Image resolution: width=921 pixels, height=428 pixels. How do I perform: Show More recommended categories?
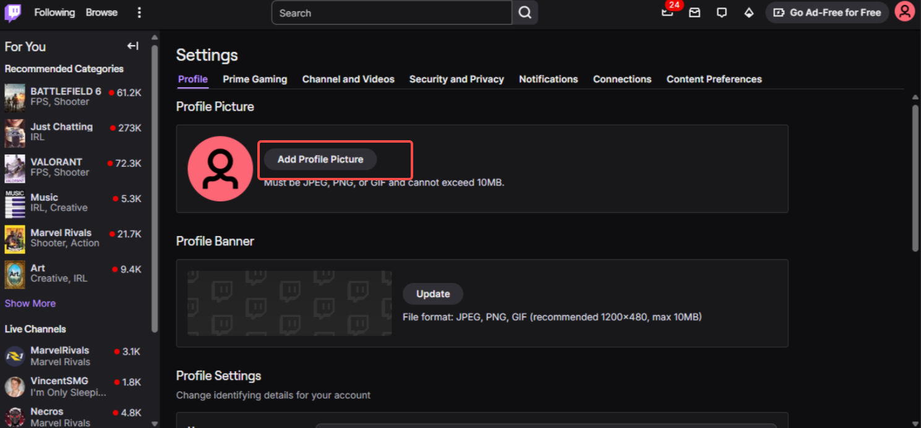tap(30, 303)
